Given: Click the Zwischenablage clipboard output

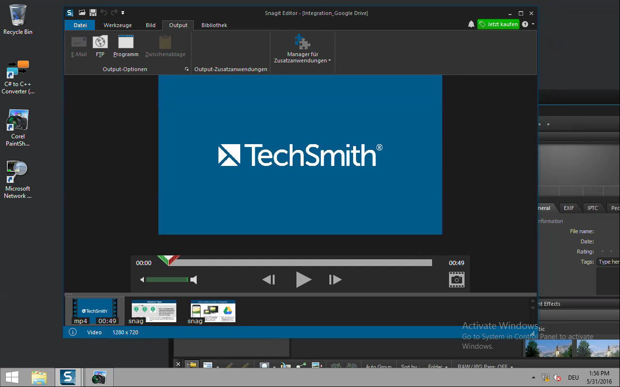Looking at the screenshot, I should pyautogui.click(x=165, y=47).
